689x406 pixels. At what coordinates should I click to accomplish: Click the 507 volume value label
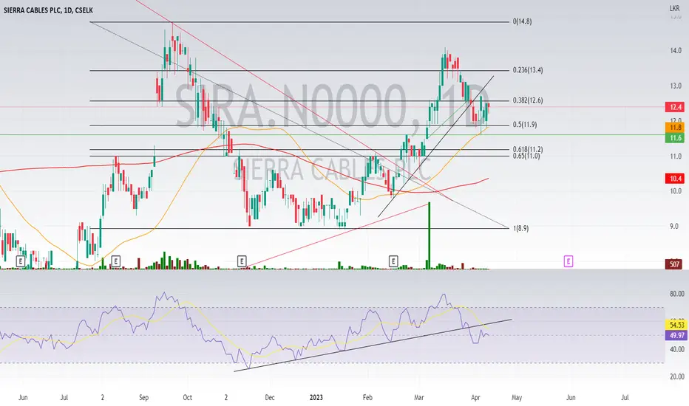(675, 264)
